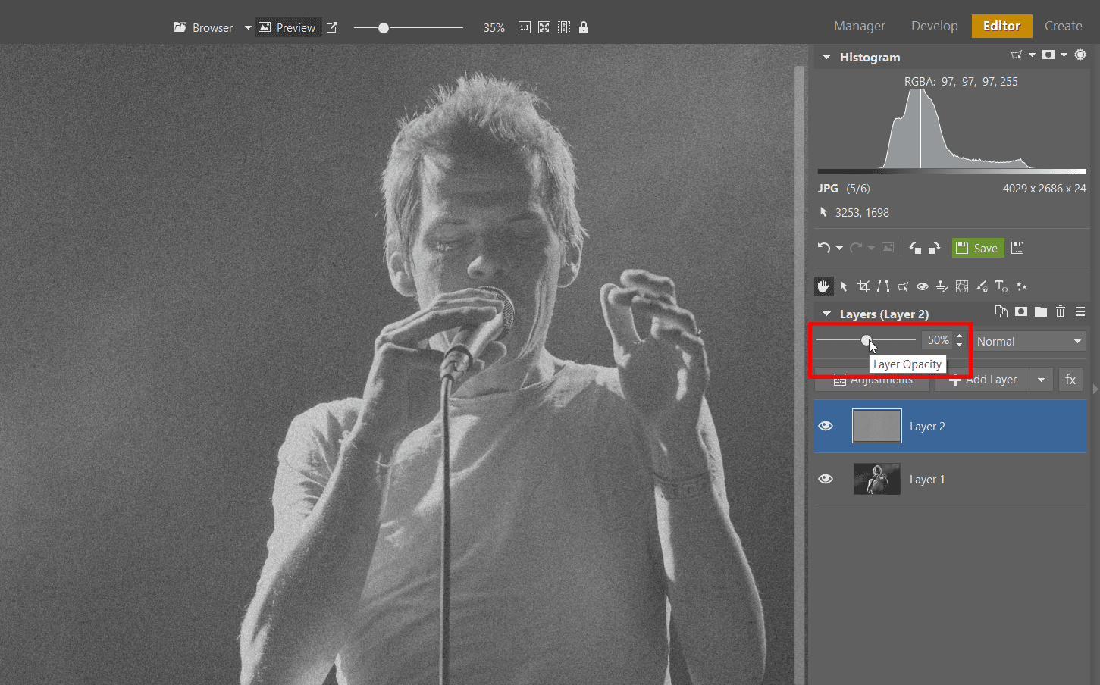Select the Pan (hand) tool

[x=823, y=286]
